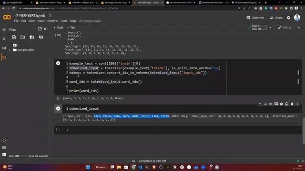Select the Files sidebar folder icon

(x=4, y=57)
